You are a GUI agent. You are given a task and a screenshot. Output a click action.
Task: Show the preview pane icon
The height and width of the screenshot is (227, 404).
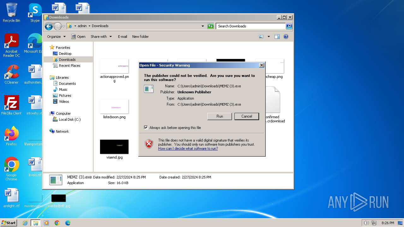point(277,37)
